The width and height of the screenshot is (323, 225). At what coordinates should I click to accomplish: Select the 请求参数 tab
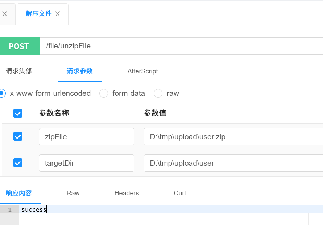[x=80, y=71]
